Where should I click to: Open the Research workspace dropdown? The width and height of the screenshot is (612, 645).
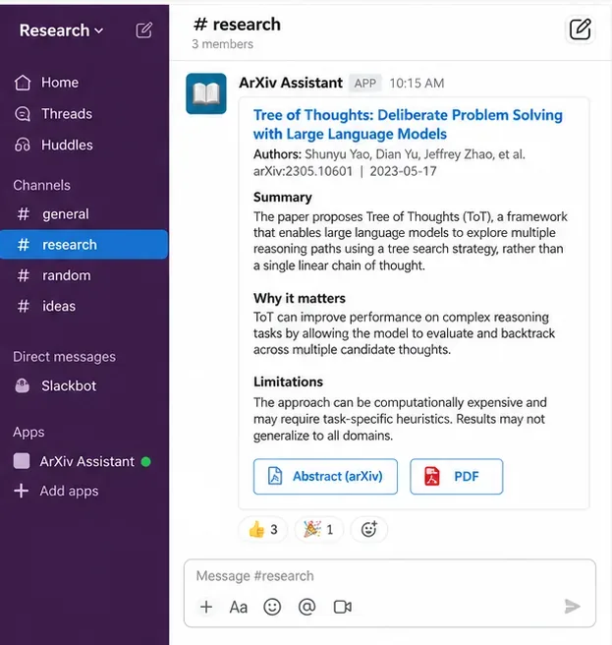(62, 30)
